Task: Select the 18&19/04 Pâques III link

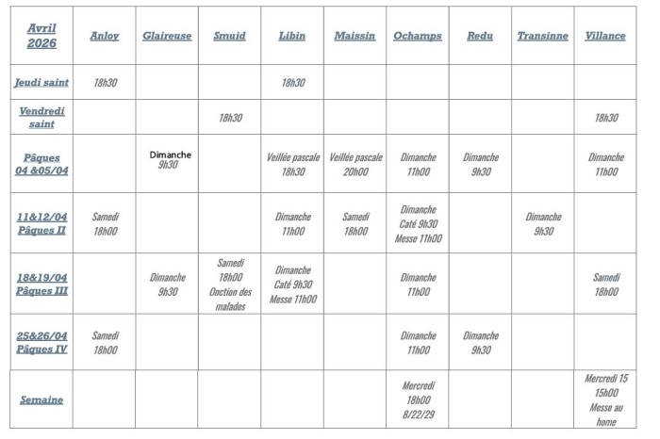Action: (x=41, y=285)
